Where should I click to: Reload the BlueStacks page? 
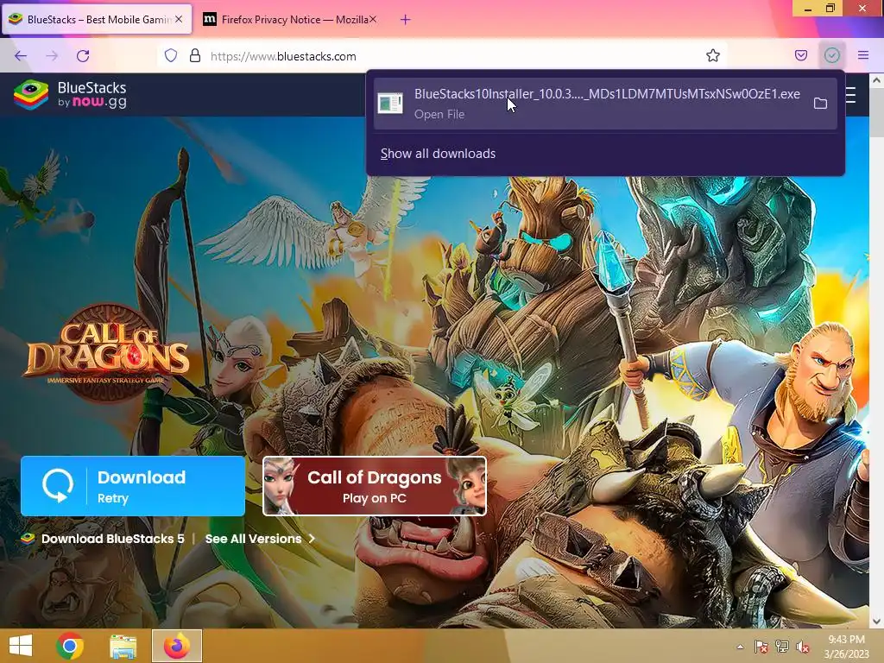[83, 56]
